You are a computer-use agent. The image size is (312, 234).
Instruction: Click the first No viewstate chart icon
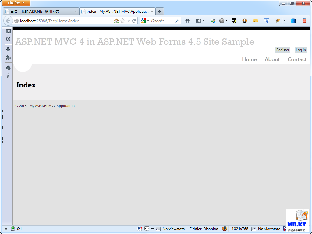[158, 229]
